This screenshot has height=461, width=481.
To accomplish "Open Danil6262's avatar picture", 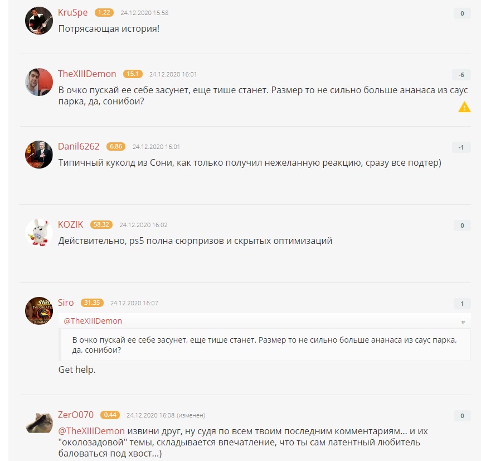I will (38, 155).
